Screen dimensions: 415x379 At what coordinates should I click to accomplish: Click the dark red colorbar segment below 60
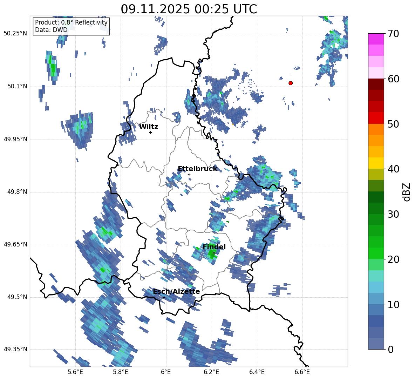point(376,84)
